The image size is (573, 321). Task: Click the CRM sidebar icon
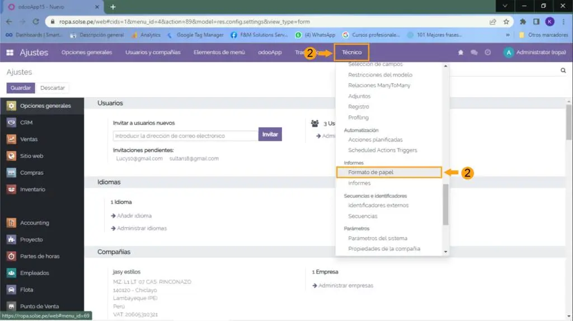click(x=11, y=122)
